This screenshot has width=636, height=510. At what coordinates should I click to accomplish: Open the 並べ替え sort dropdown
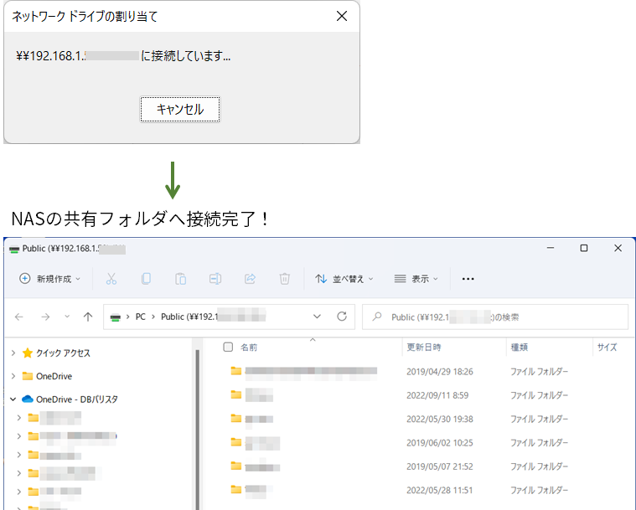pyautogui.click(x=344, y=279)
